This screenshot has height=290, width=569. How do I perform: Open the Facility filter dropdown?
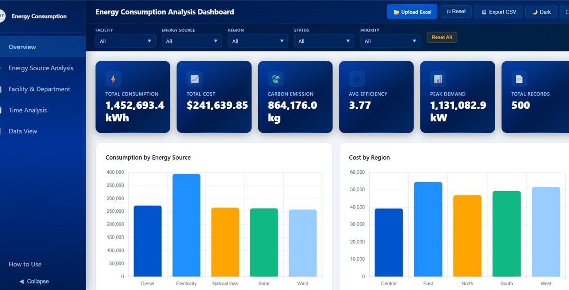[x=125, y=41]
